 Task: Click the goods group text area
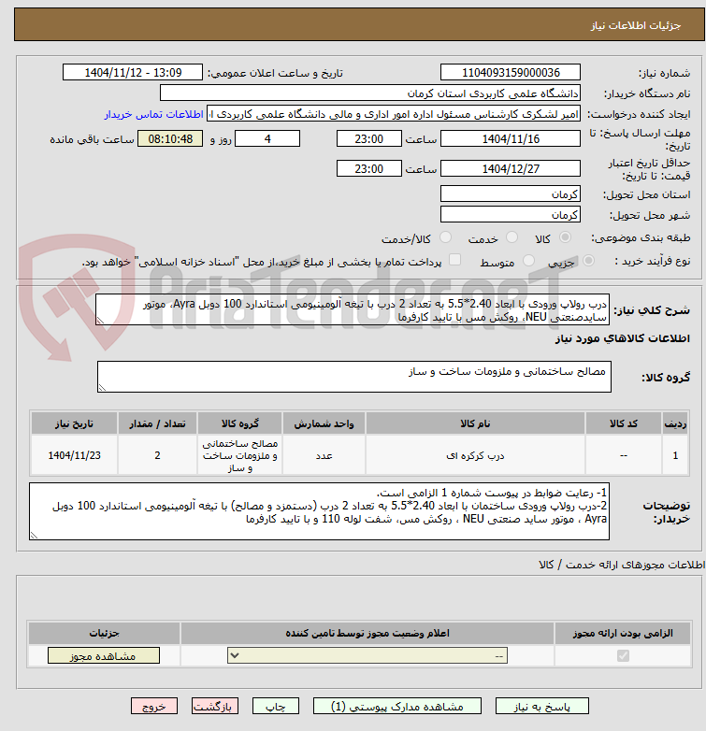354,377
